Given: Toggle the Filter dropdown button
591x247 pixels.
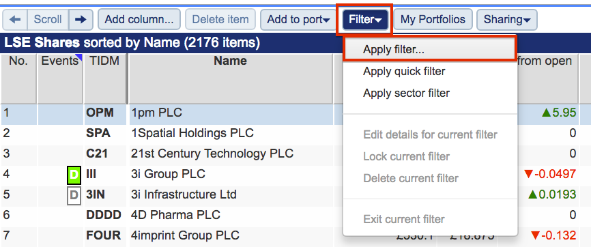Looking at the screenshot, I should coord(365,20).
